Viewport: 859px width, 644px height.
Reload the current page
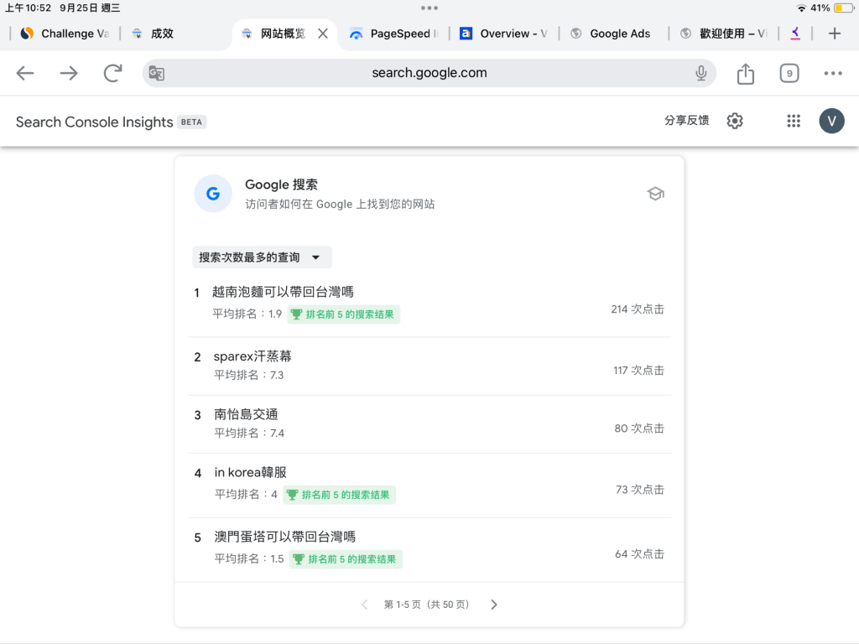(112, 73)
